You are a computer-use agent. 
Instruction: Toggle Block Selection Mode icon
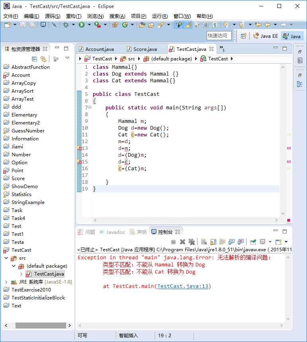pos(206,25)
